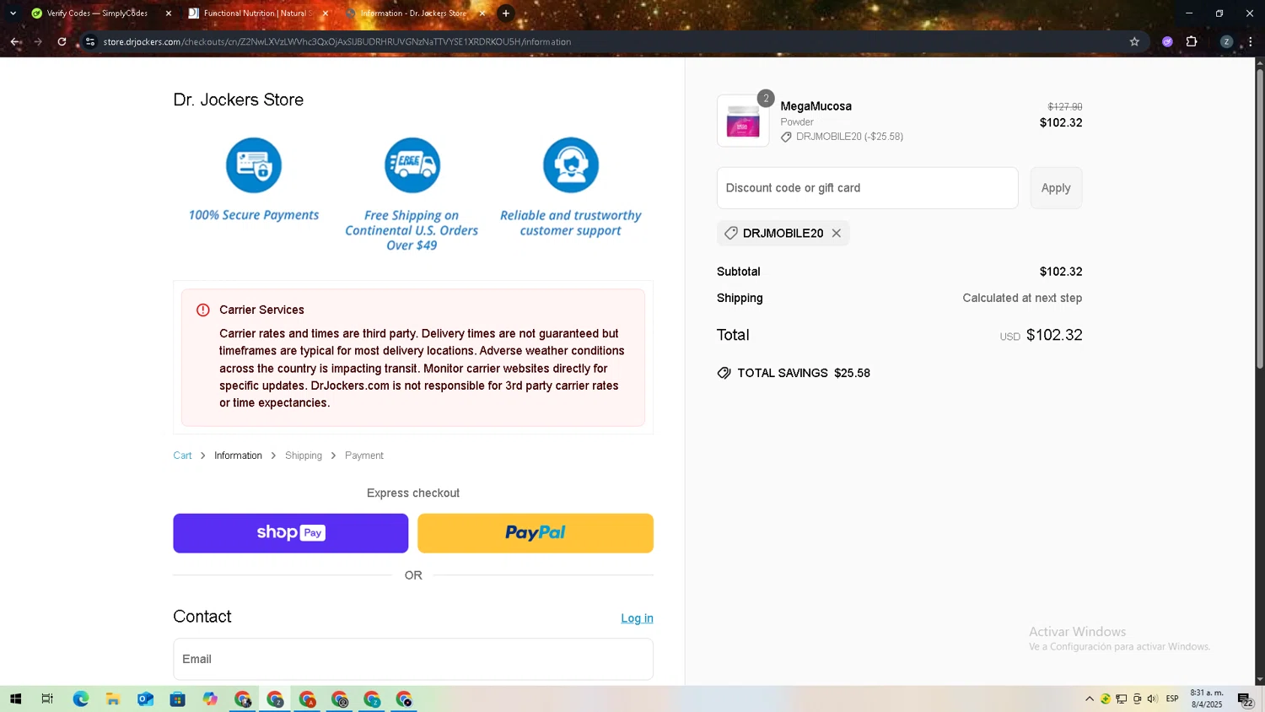The width and height of the screenshot is (1265, 712).
Task: Open the Chrome profile Z avatar
Action: click(x=1226, y=41)
